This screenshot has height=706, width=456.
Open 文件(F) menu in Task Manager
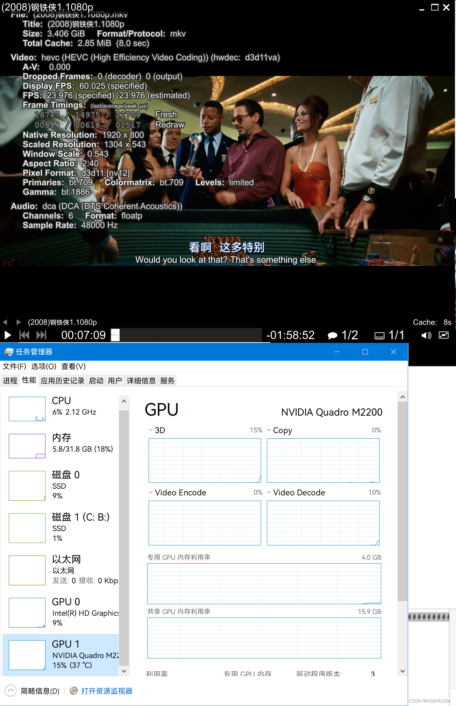point(14,366)
